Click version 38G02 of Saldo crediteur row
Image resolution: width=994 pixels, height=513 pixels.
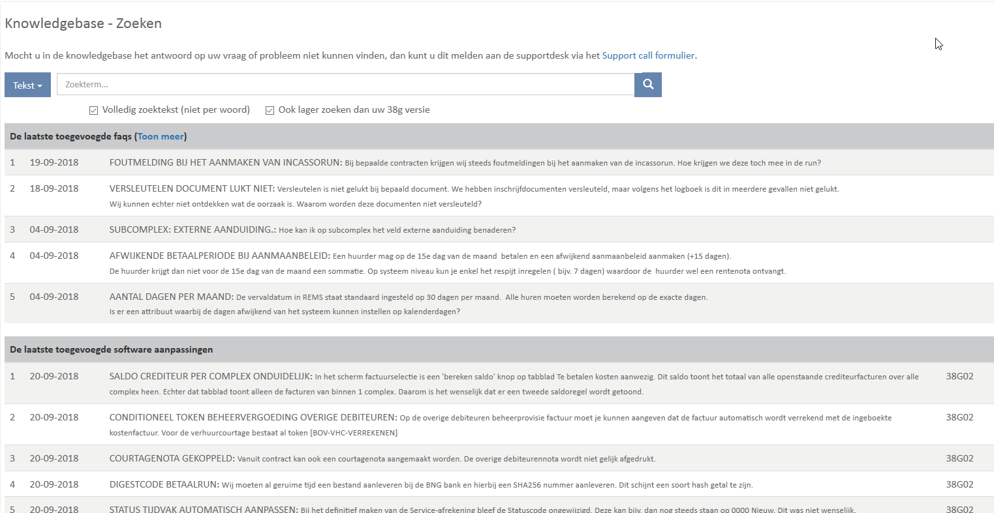959,376
